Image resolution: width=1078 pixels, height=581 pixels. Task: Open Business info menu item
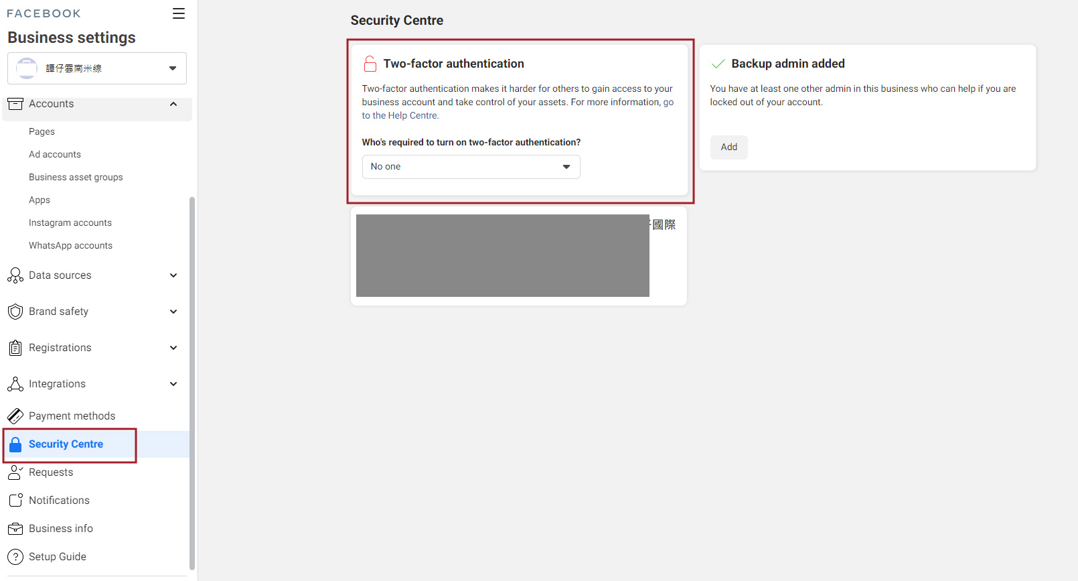61,529
